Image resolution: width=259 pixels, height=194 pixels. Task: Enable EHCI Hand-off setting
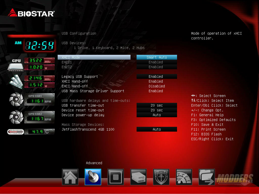[157, 86]
